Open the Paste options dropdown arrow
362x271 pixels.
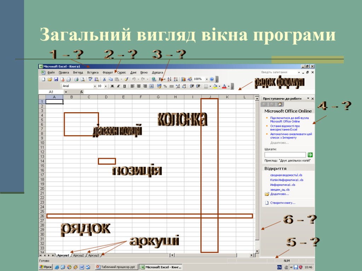(121, 79)
